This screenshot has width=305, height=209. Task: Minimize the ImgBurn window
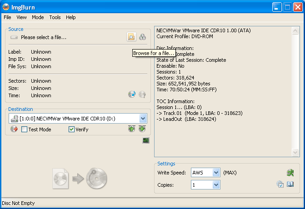[276, 7]
